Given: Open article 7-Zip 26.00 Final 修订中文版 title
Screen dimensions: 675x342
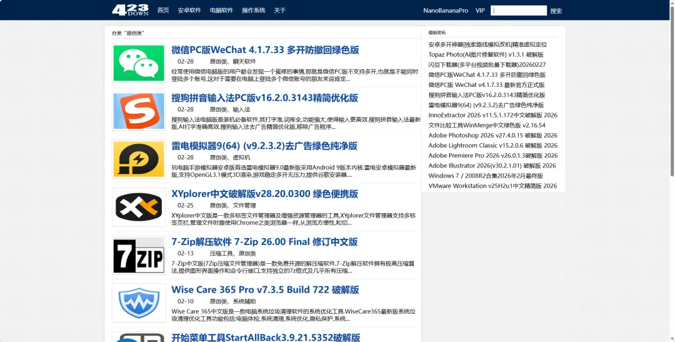Looking at the screenshot, I should [x=265, y=241].
